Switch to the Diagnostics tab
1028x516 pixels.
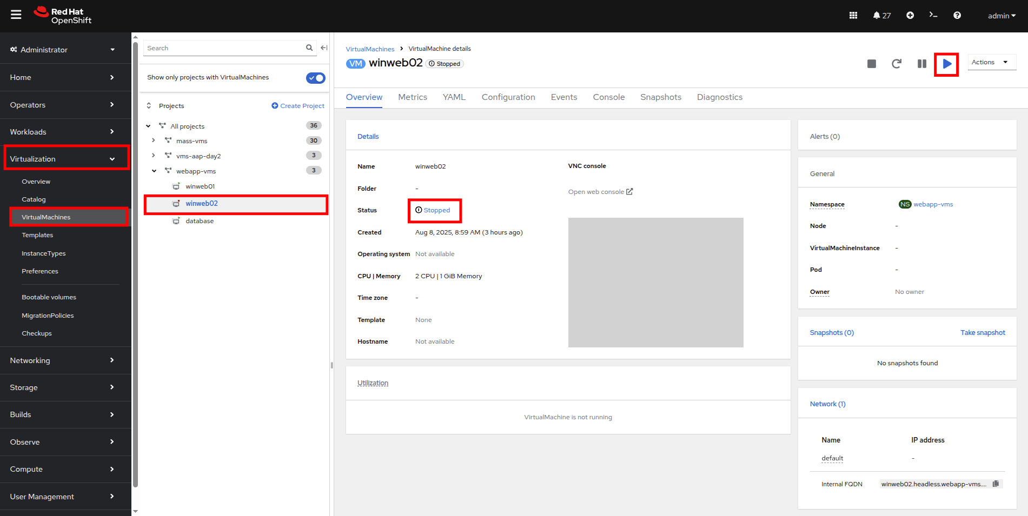(x=720, y=97)
